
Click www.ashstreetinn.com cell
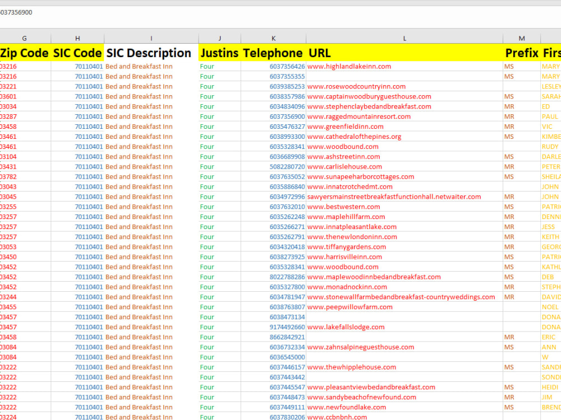point(404,156)
